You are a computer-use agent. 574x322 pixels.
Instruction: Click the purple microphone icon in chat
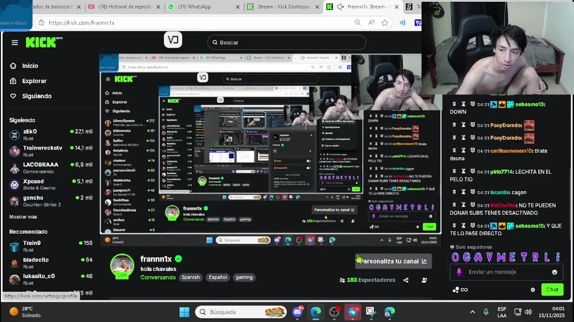point(459,272)
